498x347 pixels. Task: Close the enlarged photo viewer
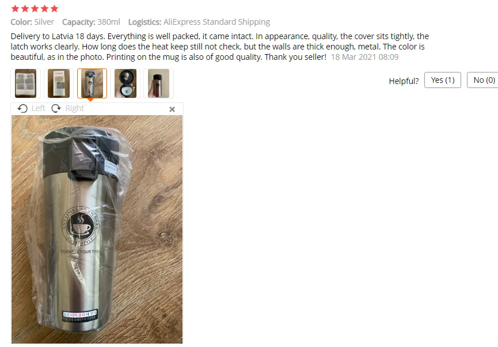point(172,109)
